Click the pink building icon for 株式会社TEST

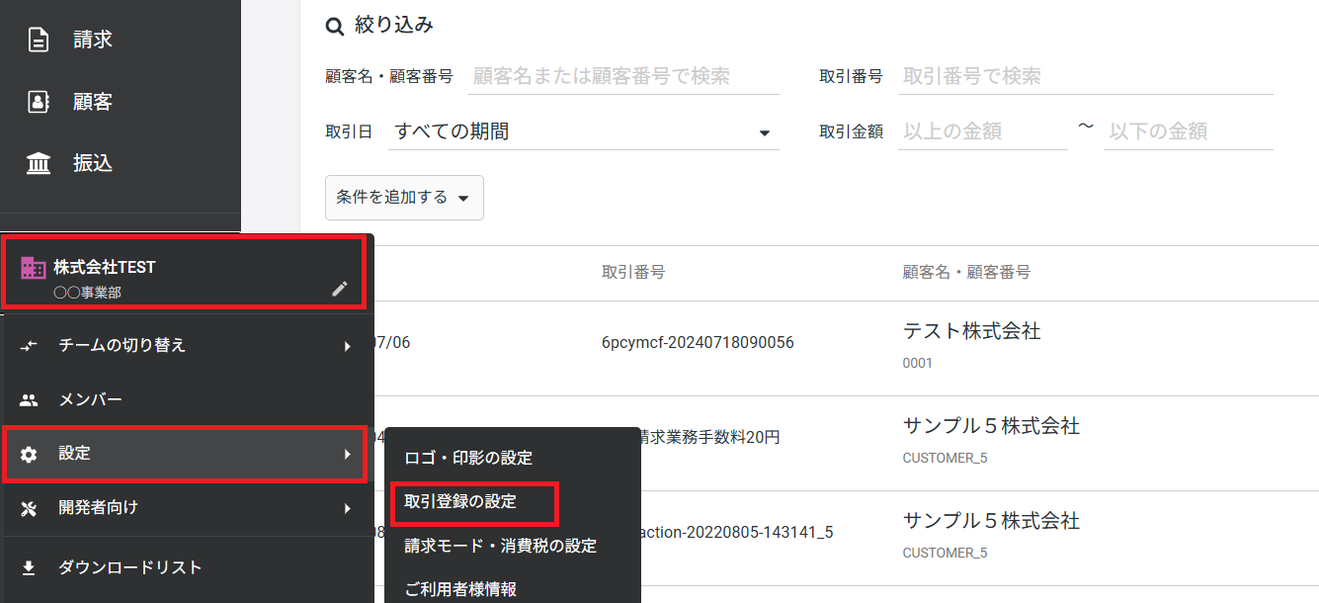[34, 268]
